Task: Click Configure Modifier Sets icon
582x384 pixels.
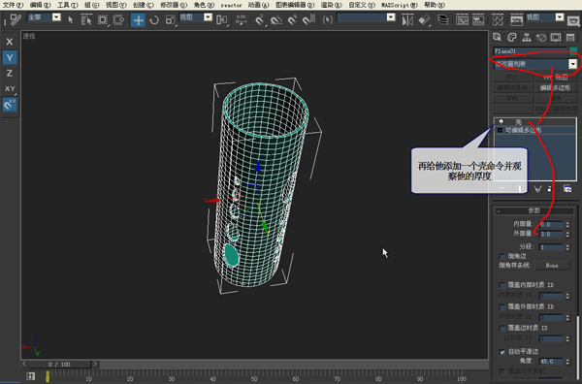Action: click(567, 189)
